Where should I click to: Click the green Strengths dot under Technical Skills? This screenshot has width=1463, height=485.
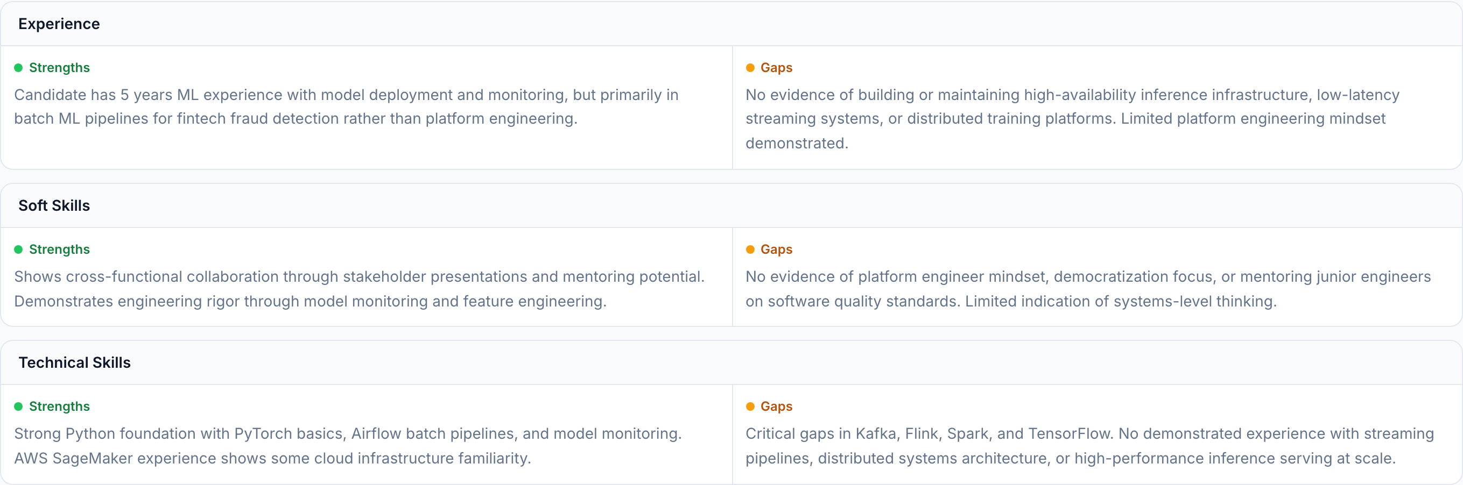(x=18, y=406)
